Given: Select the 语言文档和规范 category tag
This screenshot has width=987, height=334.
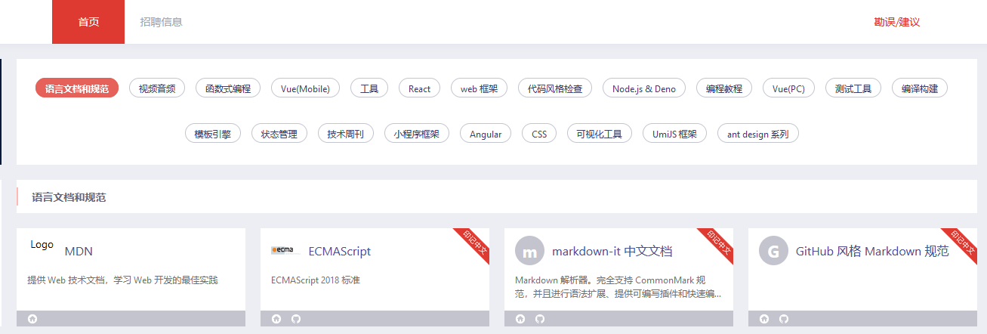Looking at the screenshot, I should tap(77, 88).
